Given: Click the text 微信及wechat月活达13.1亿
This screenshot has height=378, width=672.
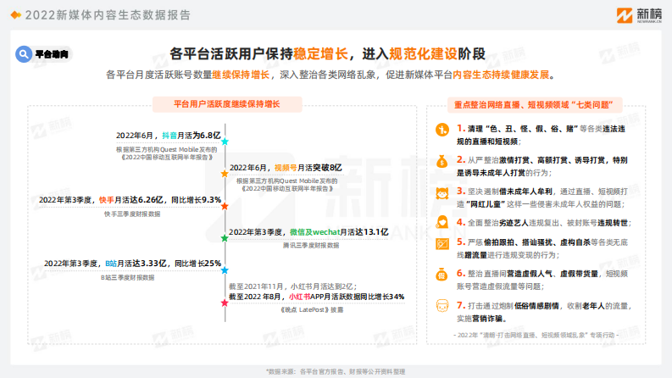Looking at the screenshot, I should pyautogui.click(x=339, y=232).
